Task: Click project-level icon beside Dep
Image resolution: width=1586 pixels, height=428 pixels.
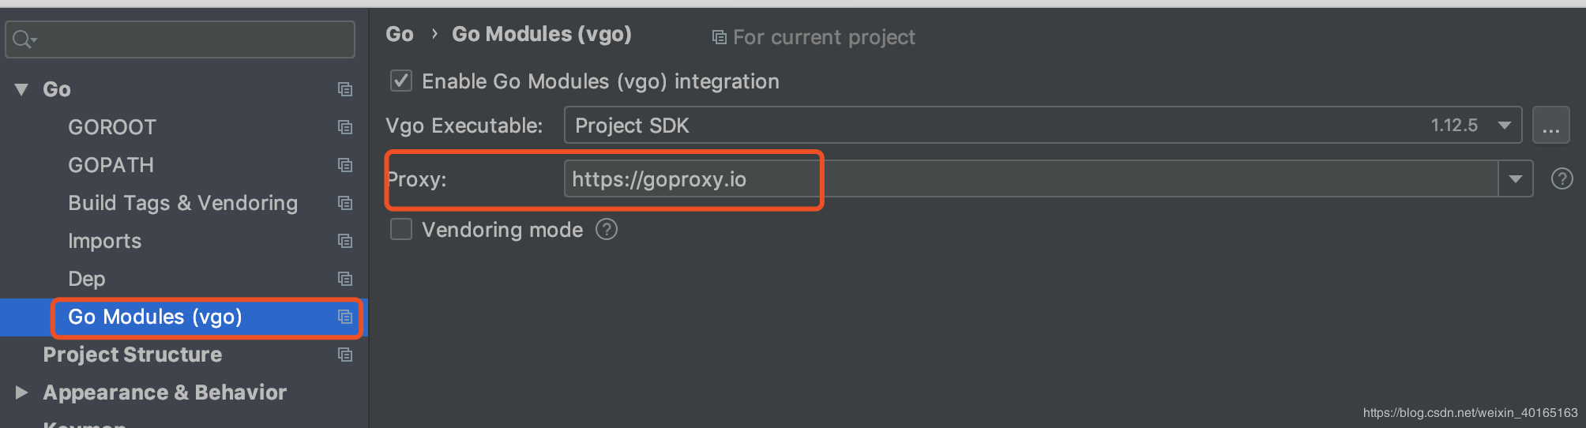Action: tap(345, 279)
